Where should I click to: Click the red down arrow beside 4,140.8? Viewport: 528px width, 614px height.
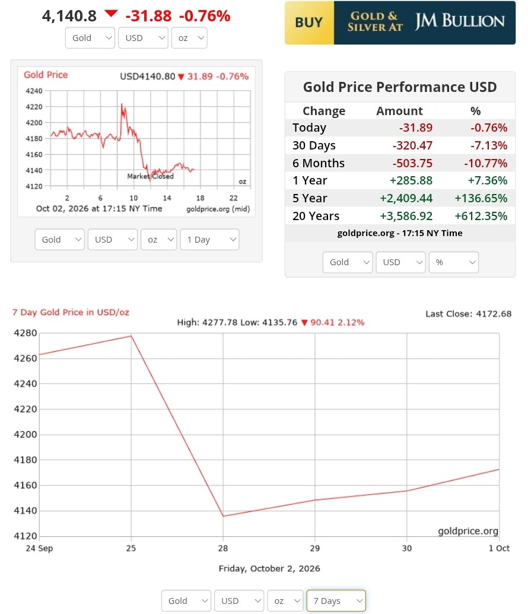coord(112,14)
